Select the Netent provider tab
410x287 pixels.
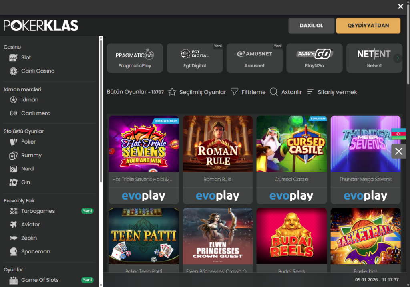(x=374, y=58)
